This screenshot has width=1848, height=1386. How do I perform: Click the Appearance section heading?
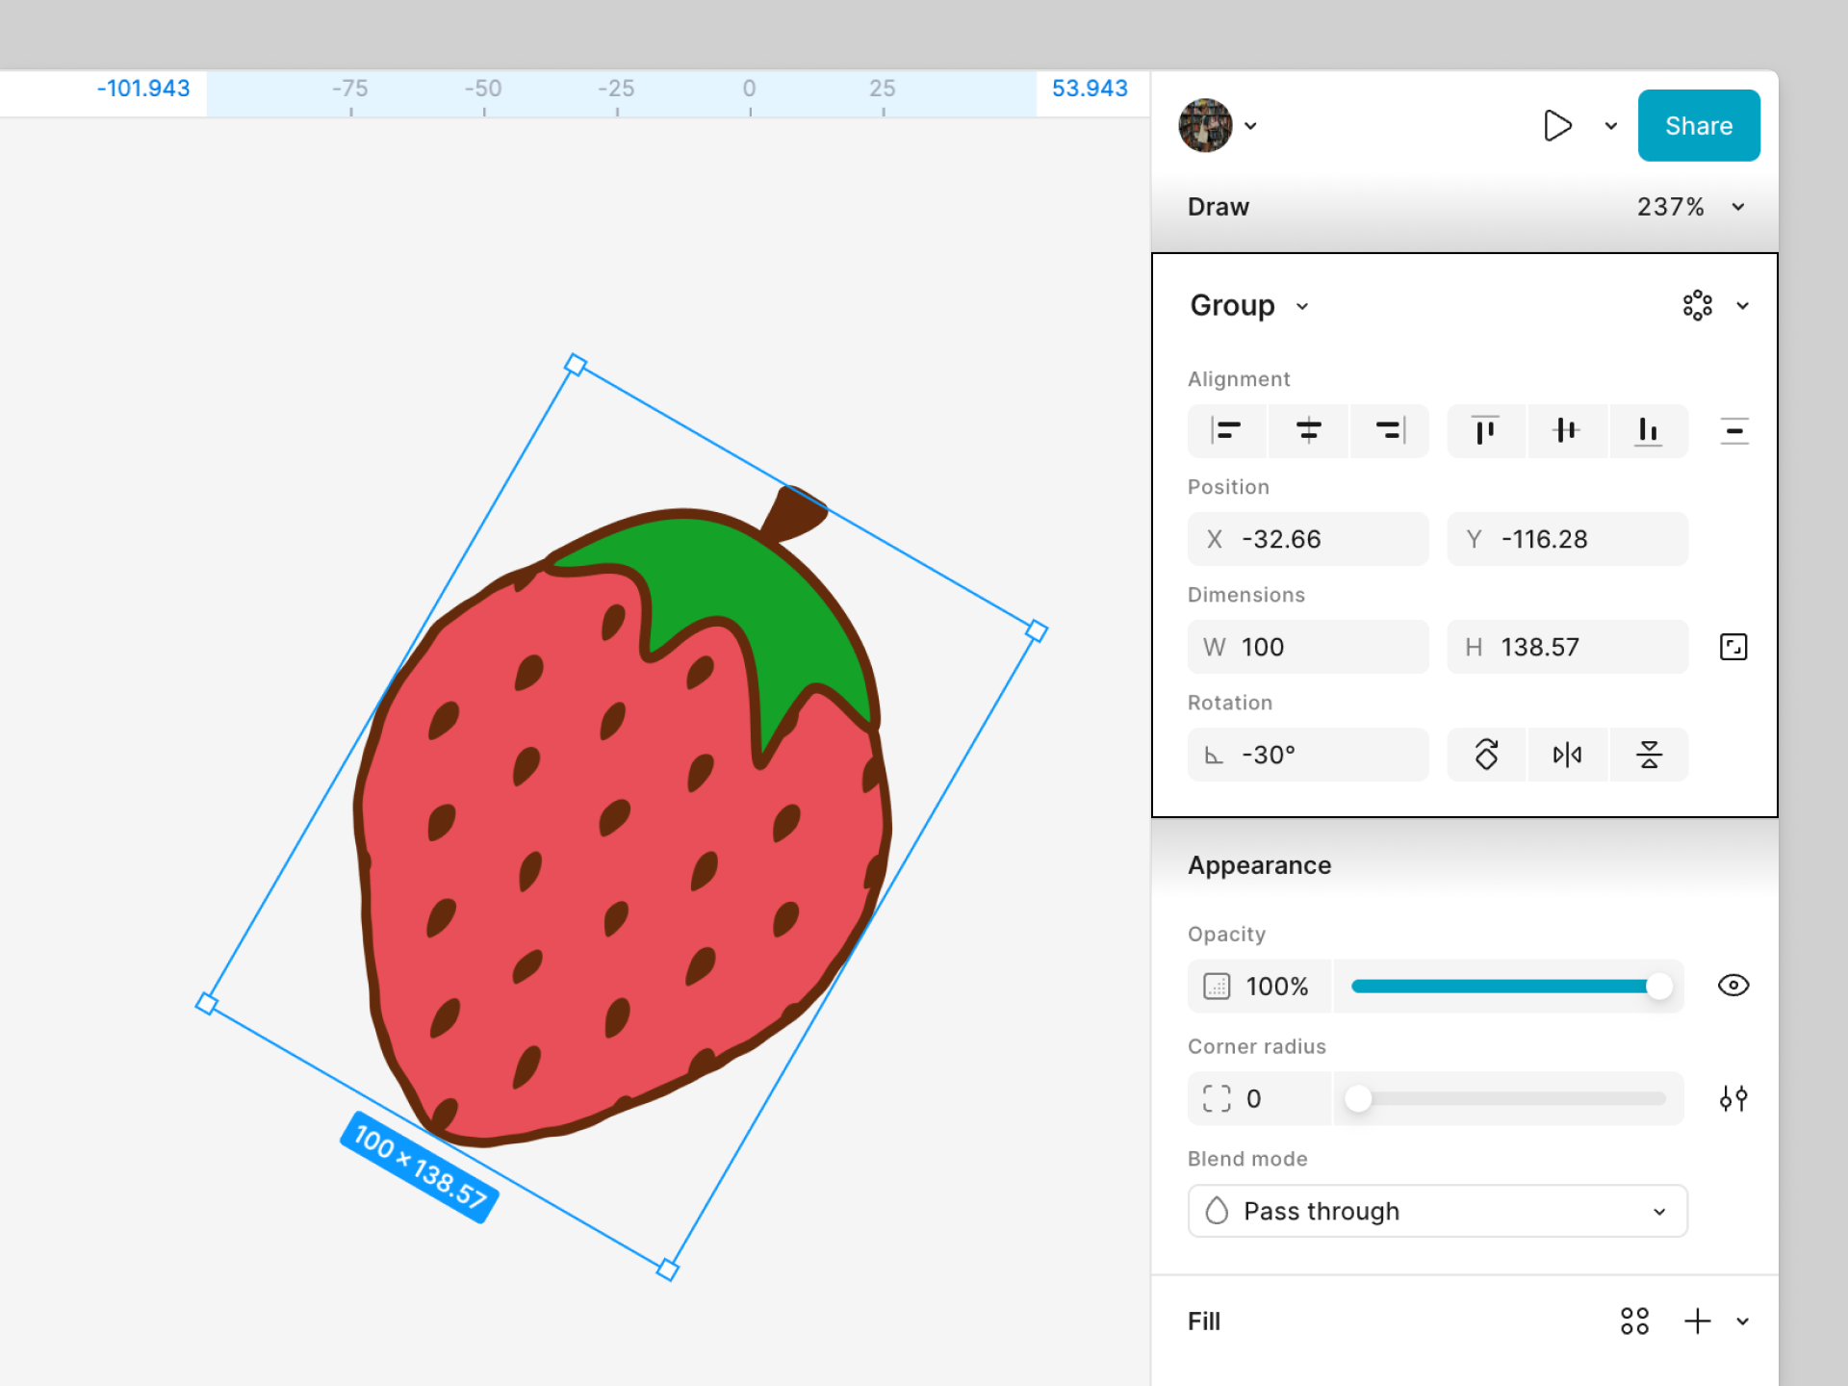[1260, 865]
